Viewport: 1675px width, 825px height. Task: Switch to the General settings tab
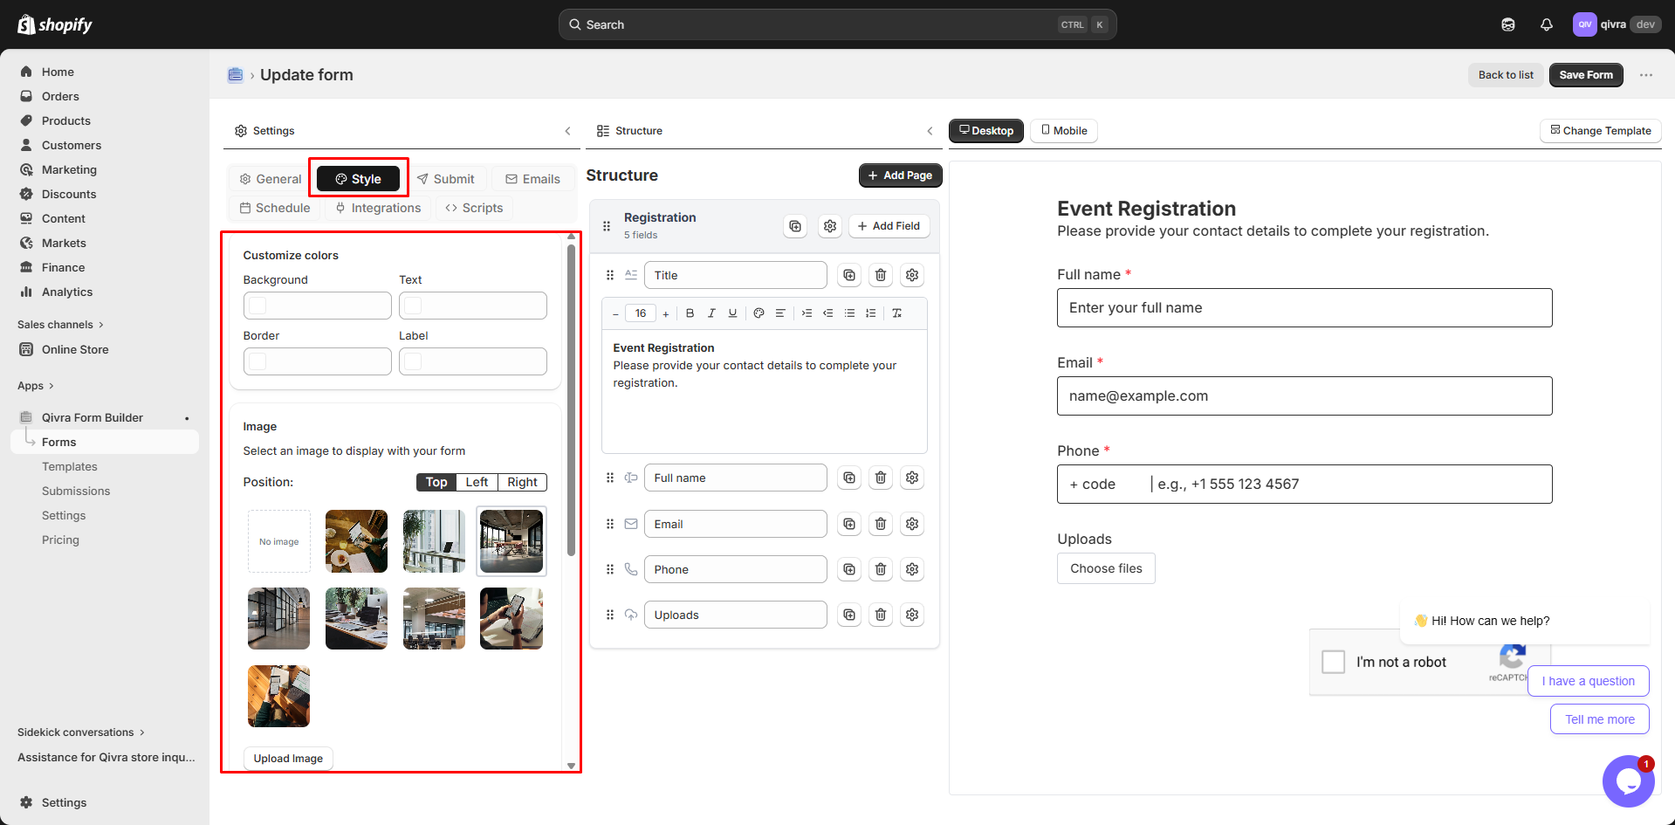tap(271, 179)
